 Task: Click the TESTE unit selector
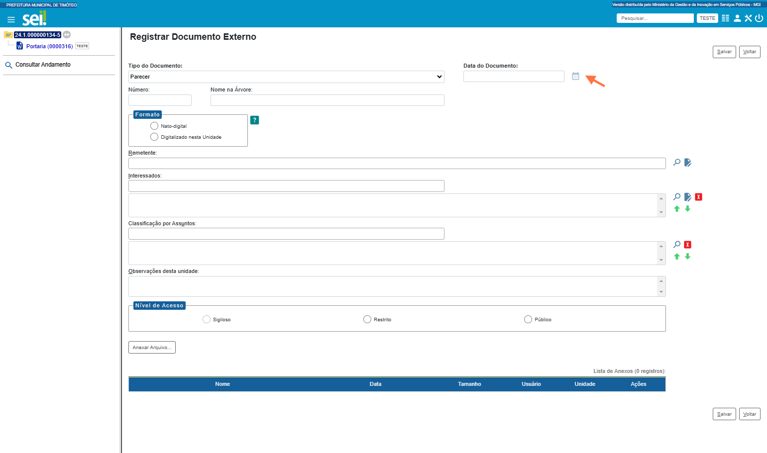coord(707,18)
